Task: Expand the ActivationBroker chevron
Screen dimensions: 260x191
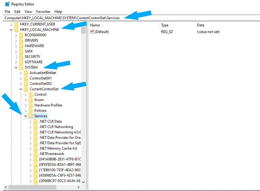Action: [x=21, y=73]
